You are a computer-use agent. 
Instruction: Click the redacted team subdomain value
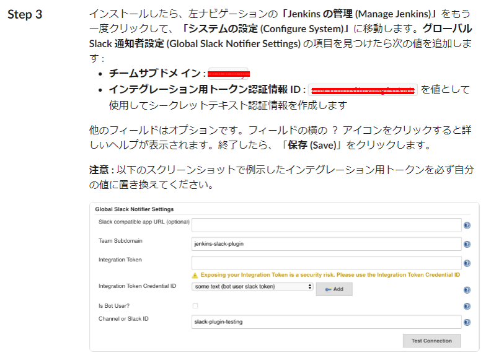point(228,74)
